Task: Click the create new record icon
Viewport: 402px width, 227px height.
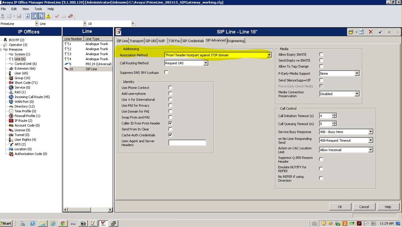Action: pos(351,32)
